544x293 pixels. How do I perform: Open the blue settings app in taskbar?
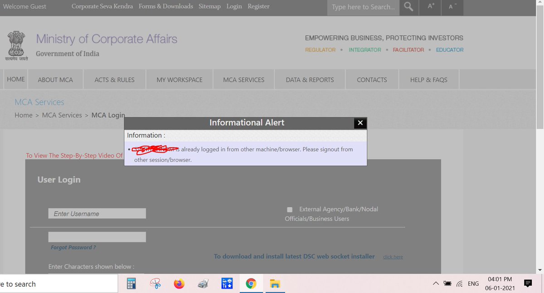(x=227, y=284)
